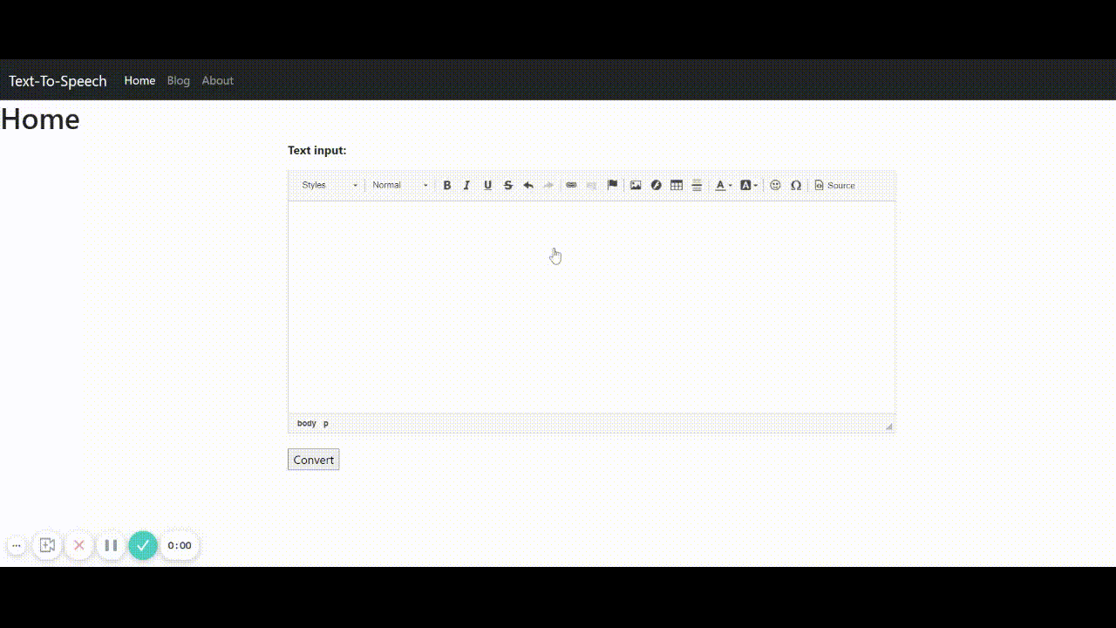Click the Undo arrow in the editor toolbar

tap(528, 185)
